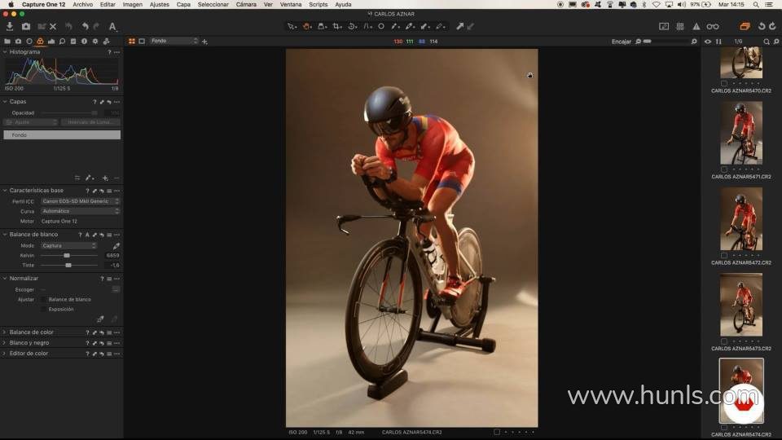The height and width of the screenshot is (440, 782).
Task: Open the Cámara menu
Action: (246, 5)
